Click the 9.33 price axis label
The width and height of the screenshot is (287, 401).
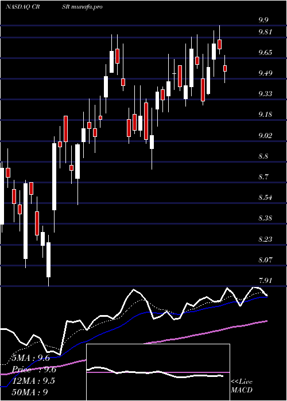tap(265, 94)
